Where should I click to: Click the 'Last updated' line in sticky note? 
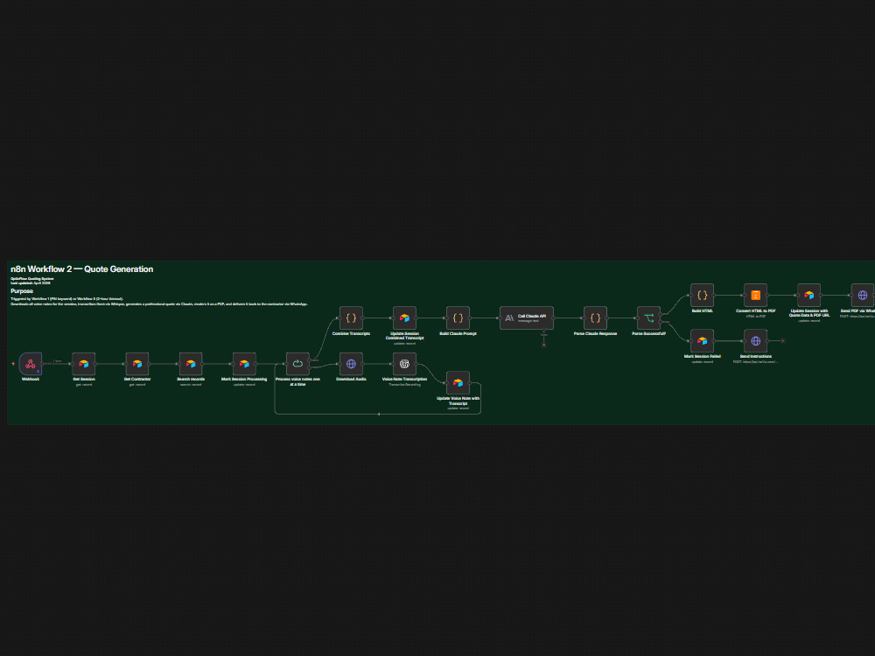tap(31, 283)
